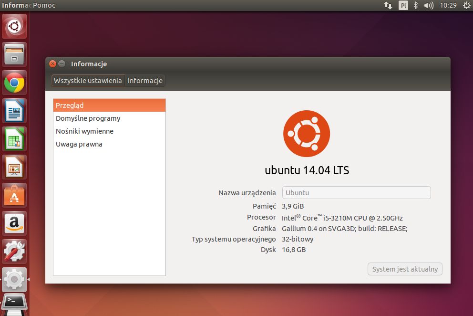Click the processor value Intel Core i5-3210M

click(x=342, y=218)
